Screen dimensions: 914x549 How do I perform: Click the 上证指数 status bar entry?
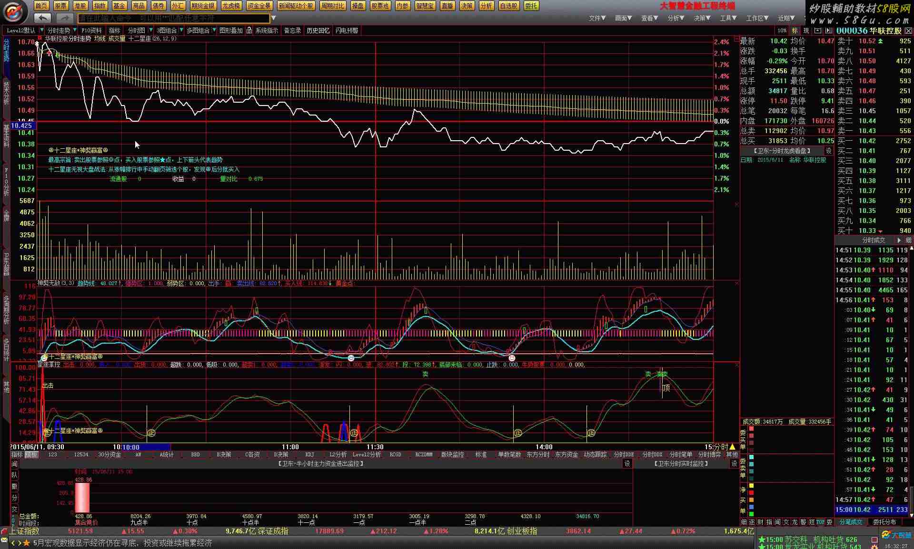(25, 531)
